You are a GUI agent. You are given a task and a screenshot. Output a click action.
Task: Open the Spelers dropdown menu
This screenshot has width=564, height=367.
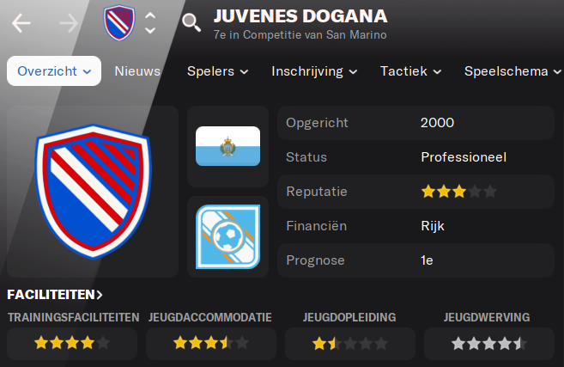(217, 71)
